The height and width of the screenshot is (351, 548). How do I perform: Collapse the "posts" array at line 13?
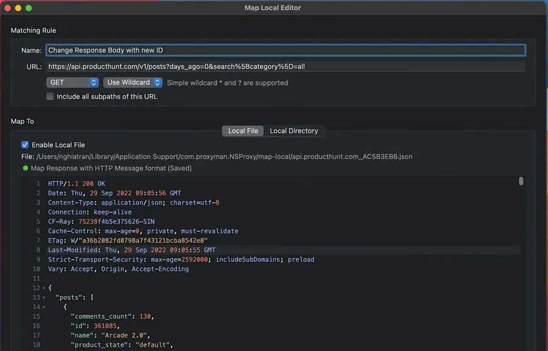coord(44,298)
